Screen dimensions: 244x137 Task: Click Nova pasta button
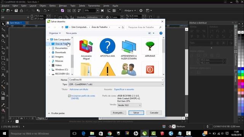pos(71,33)
